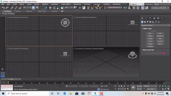Open the Motion panel tab
Viewport: 171px width, 96px height.
point(154,18)
